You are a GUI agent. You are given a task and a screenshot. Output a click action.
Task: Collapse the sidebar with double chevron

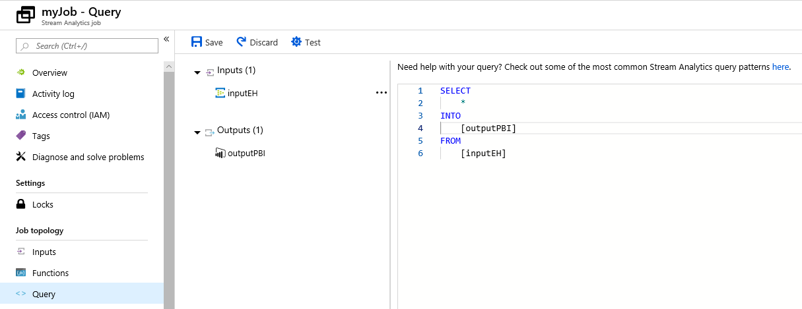pos(166,40)
